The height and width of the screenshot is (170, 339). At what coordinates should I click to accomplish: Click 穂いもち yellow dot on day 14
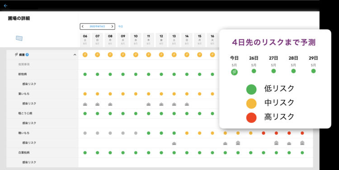pyautogui.click(x=187, y=133)
